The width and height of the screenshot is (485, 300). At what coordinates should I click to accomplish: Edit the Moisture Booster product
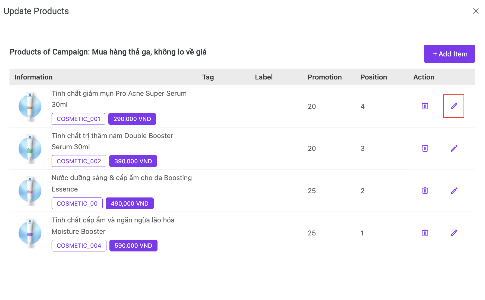coord(454,233)
